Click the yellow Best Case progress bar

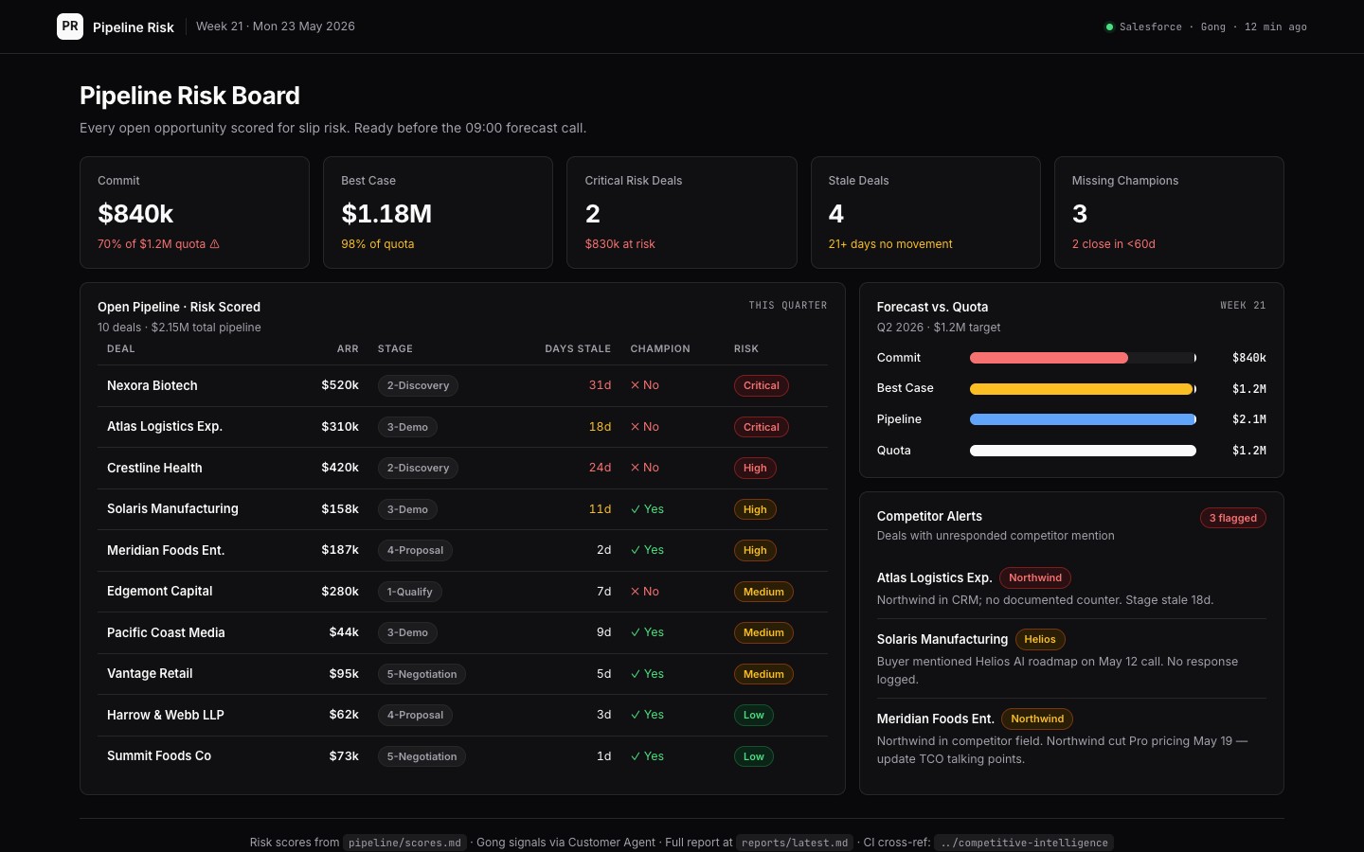tap(1081, 389)
